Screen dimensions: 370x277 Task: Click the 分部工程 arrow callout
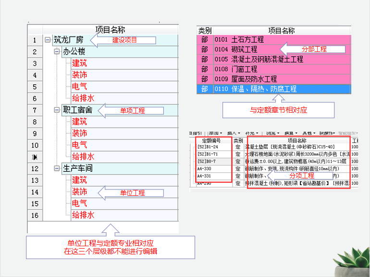[x=313, y=49]
